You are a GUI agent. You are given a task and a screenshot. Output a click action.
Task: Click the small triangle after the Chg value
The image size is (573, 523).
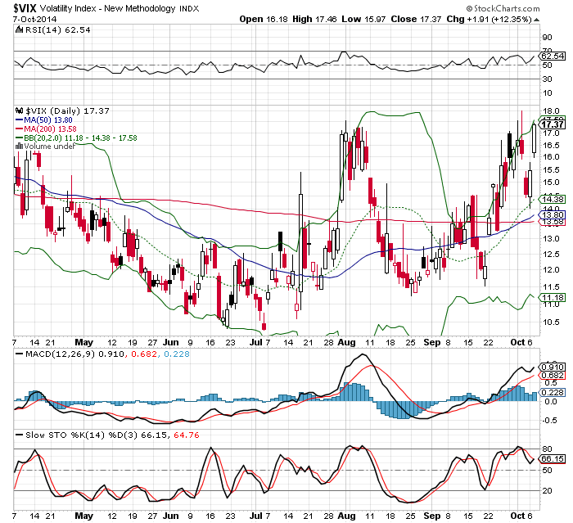536,20
